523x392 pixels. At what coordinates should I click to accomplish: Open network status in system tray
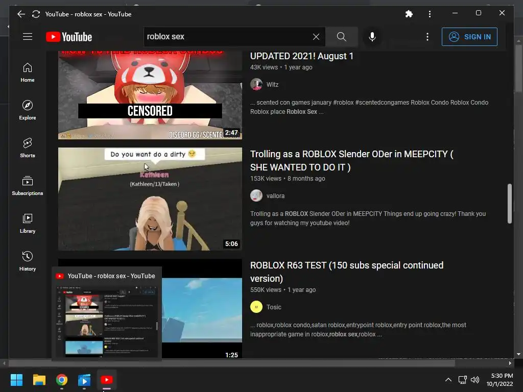point(462,380)
